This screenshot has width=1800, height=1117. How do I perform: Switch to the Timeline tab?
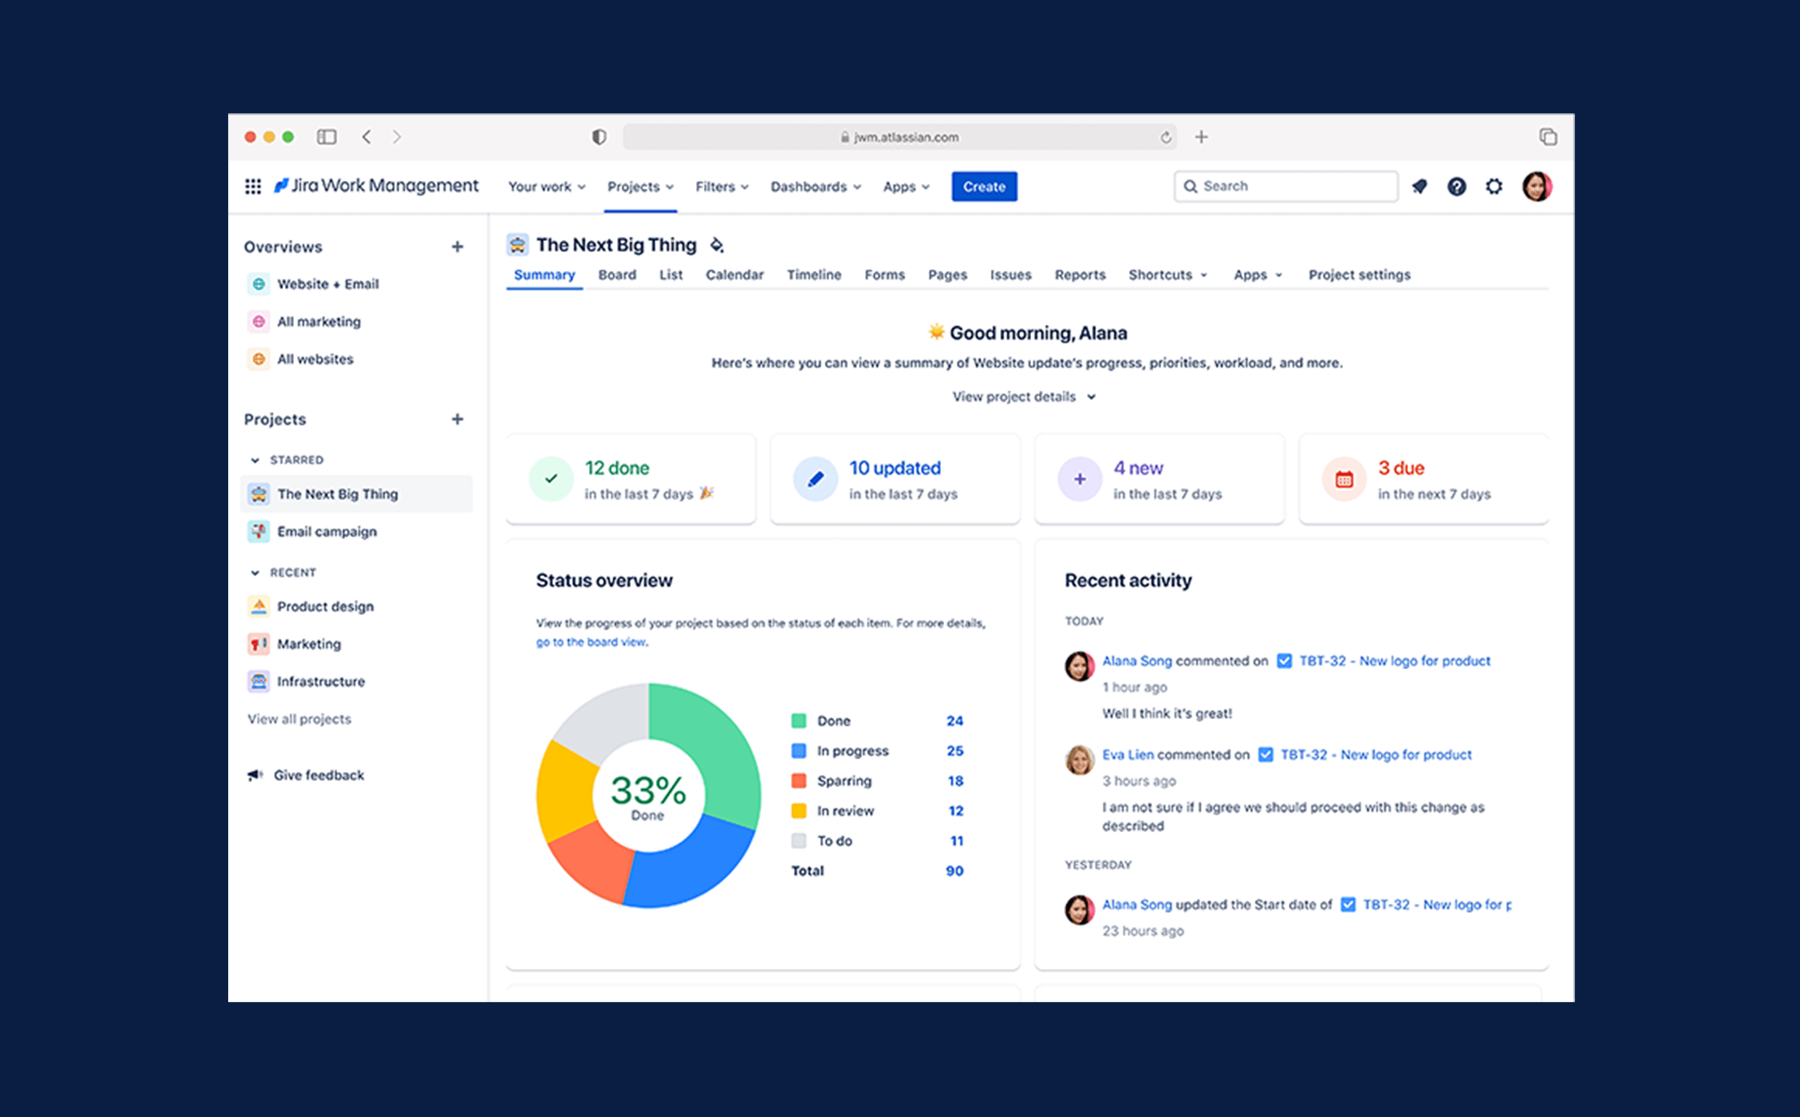click(815, 274)
